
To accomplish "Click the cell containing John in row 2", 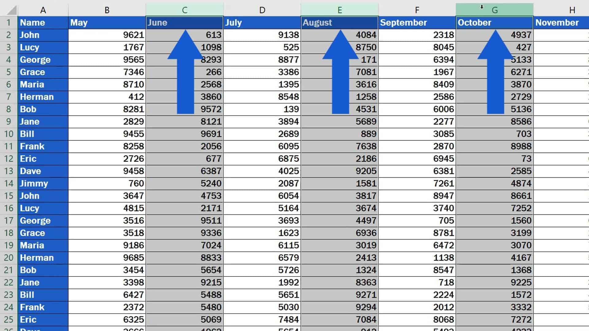I will coord(43,35).
